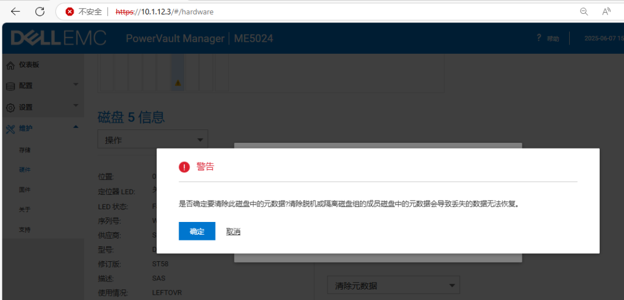
Task: Click the 配置 database icon
Action: pos(11,86)
